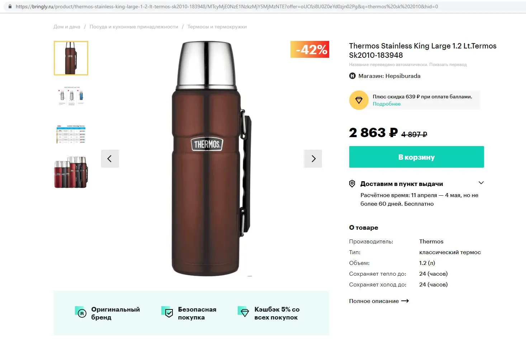Screen dimensions: 526x350
Task: Click the safe purchase shield icon
Action: coord(167,312)
